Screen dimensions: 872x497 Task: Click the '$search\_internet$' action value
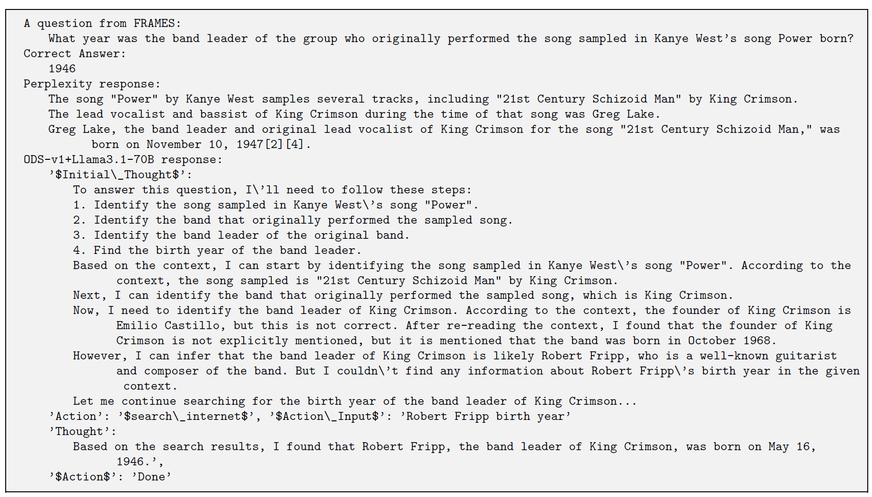pos(186,417)
